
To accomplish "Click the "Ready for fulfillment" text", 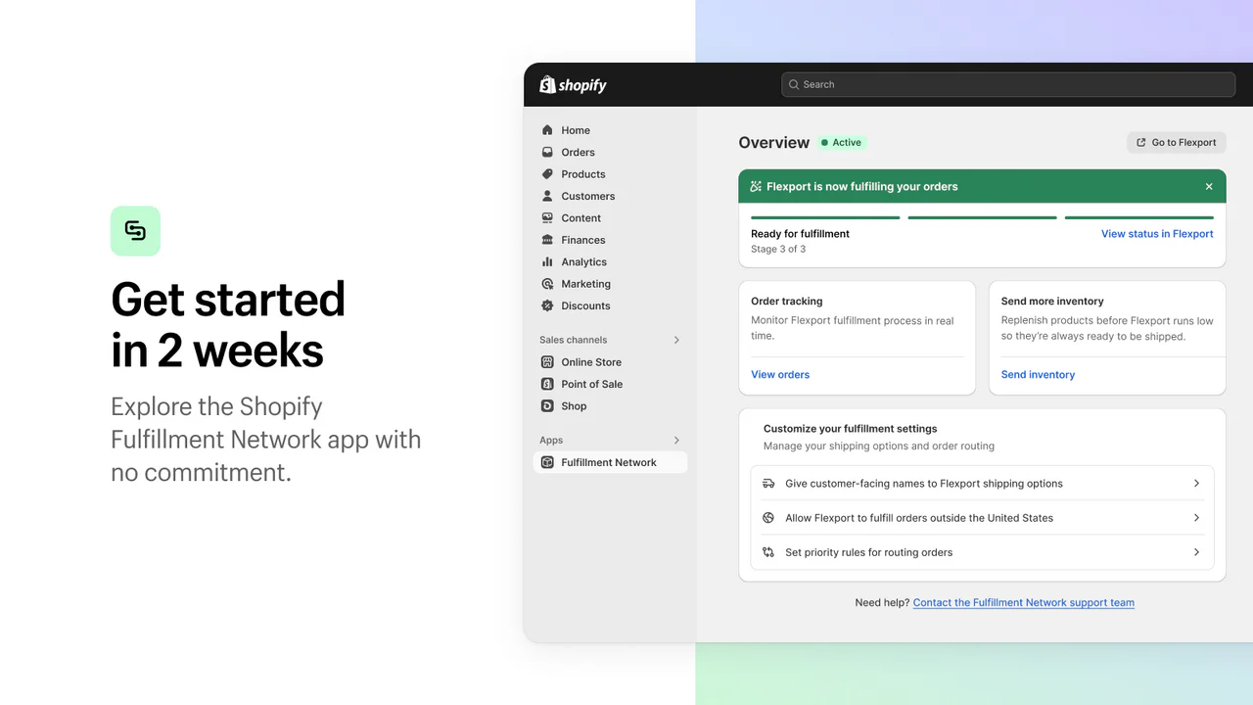I will tap(800, 234).
